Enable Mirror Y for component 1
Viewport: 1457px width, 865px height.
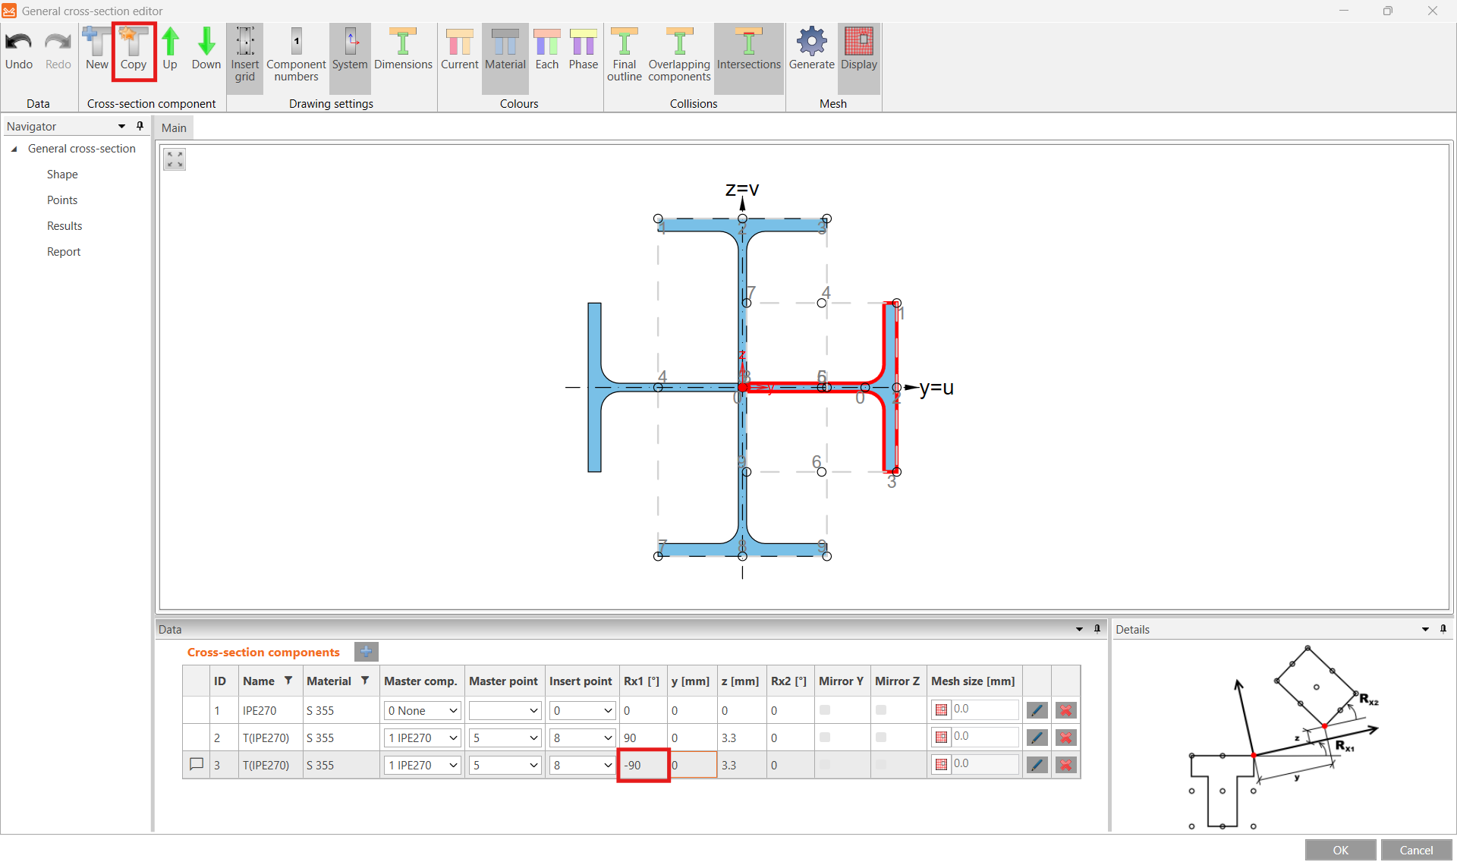click(x=825, y=710)
